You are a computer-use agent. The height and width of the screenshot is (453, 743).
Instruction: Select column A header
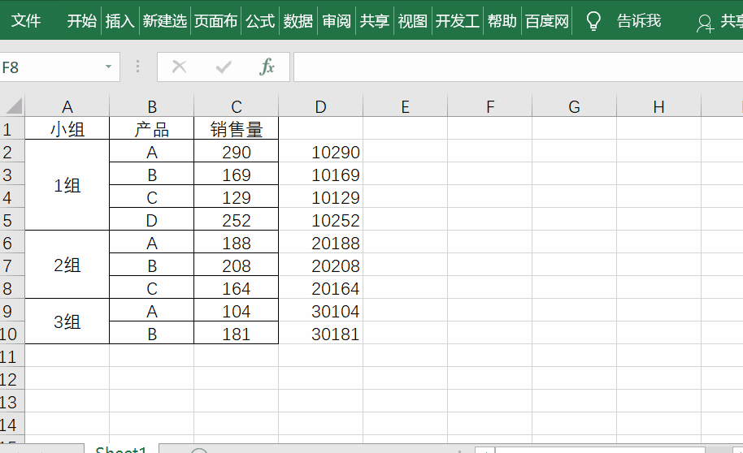click(x=67, y=106)
